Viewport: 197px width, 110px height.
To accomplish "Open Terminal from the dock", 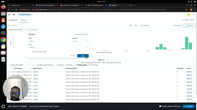I will click(3, 33).
